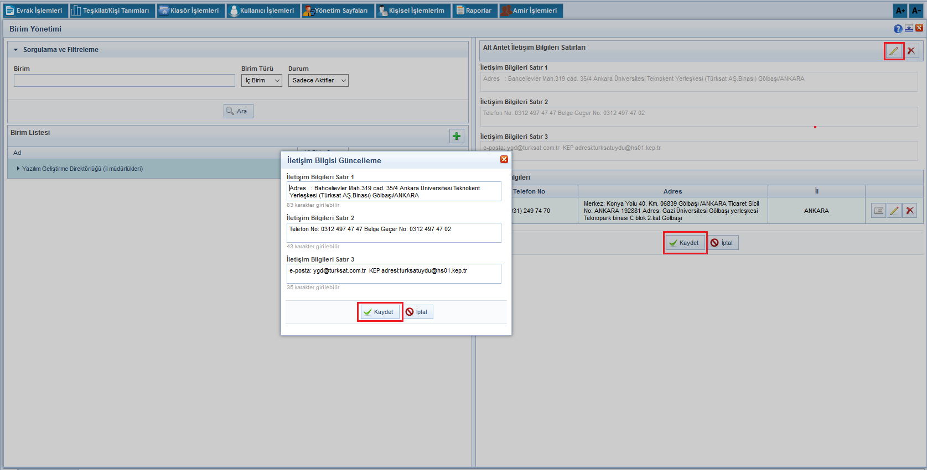Open the Birim Türü dropdown showing İç Birim

point(262,81)
